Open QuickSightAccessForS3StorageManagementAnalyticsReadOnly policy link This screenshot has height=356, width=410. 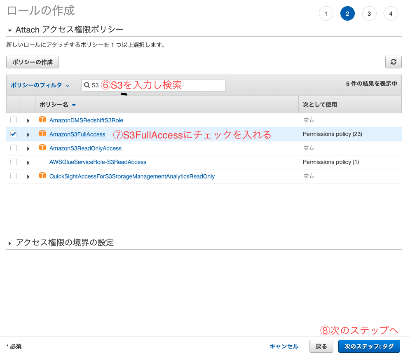[132, 176]
